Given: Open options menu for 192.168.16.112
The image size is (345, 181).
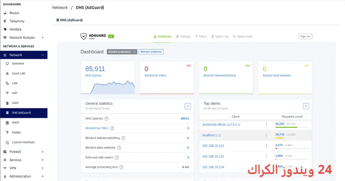Looking at the screenshot, I should [266, 146].
